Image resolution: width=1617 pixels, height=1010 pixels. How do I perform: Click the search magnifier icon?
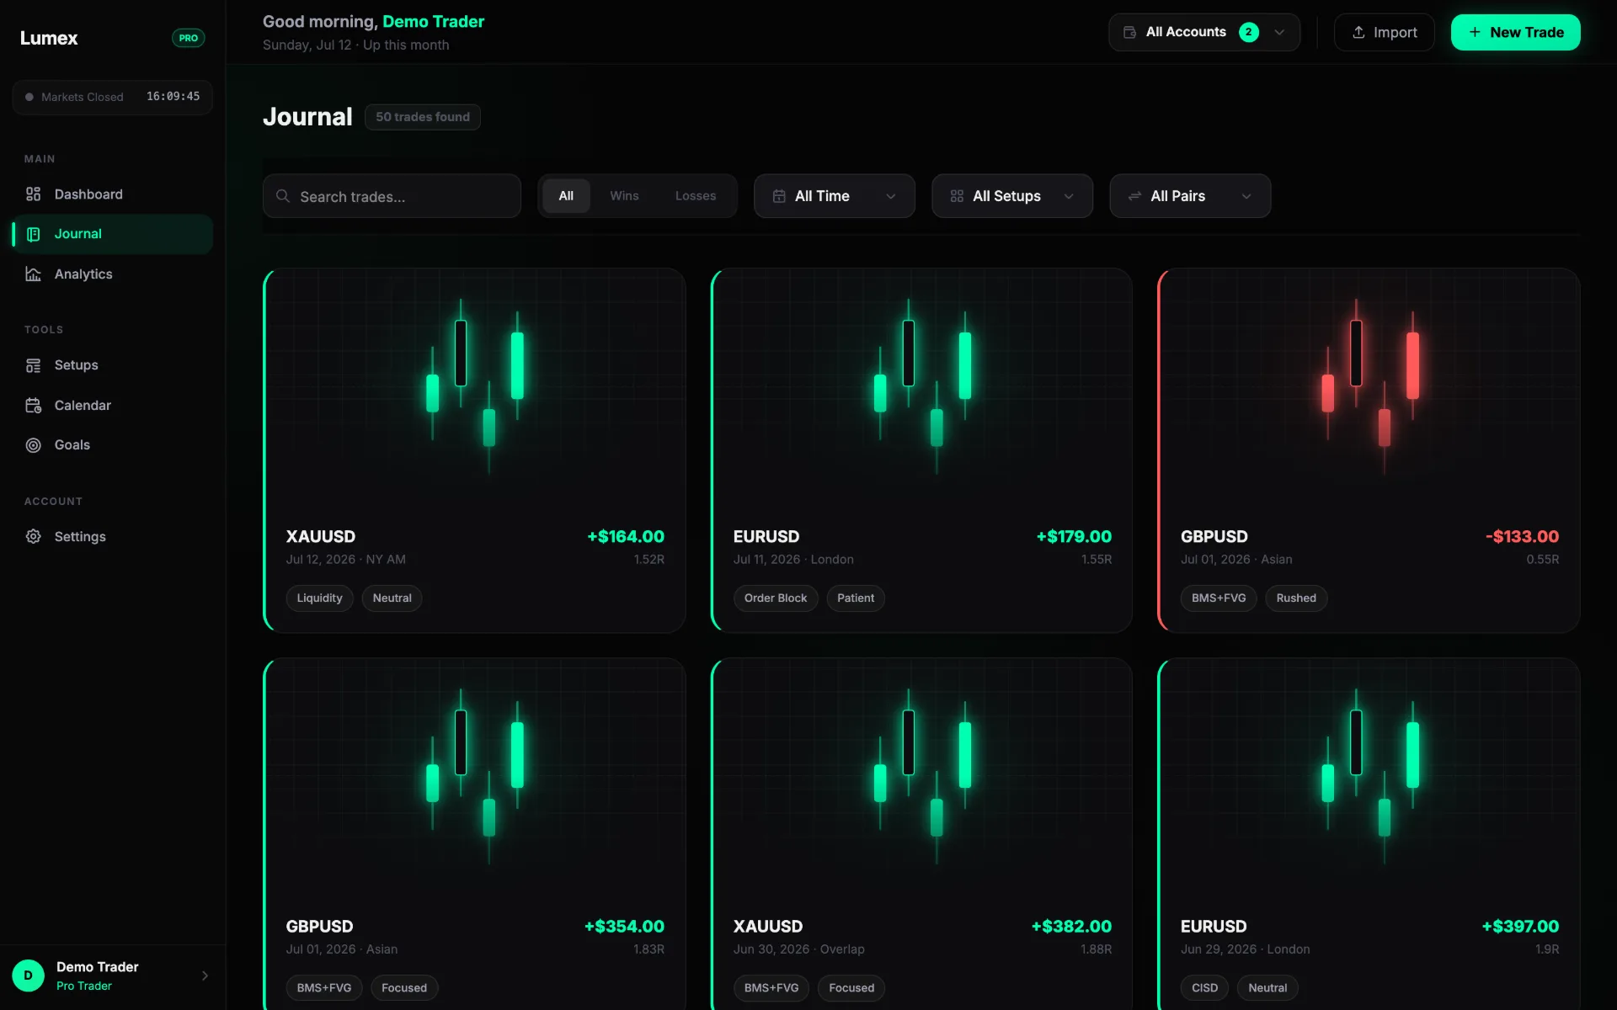coord(283,196)
